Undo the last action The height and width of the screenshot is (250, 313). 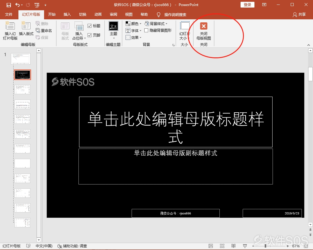(x=18, y=5)
